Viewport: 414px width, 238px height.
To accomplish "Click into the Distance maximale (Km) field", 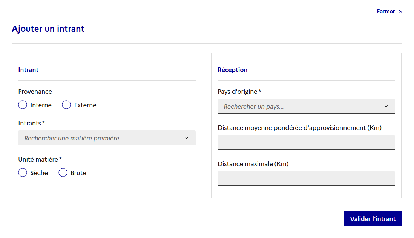I will coord(306,178).
